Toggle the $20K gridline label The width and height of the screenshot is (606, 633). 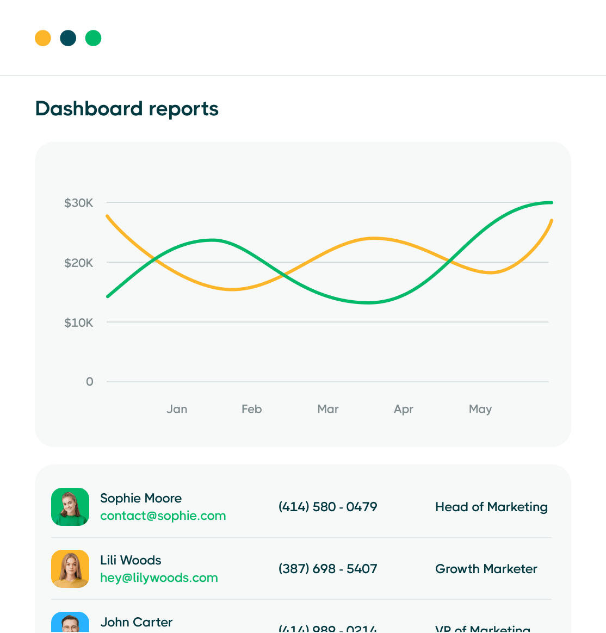(78, 263)
